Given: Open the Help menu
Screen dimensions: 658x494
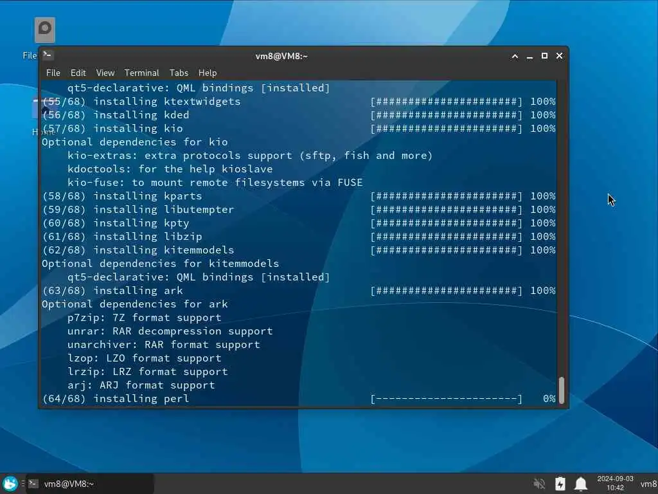Looking at the screenshot, I should pos(208,73).
